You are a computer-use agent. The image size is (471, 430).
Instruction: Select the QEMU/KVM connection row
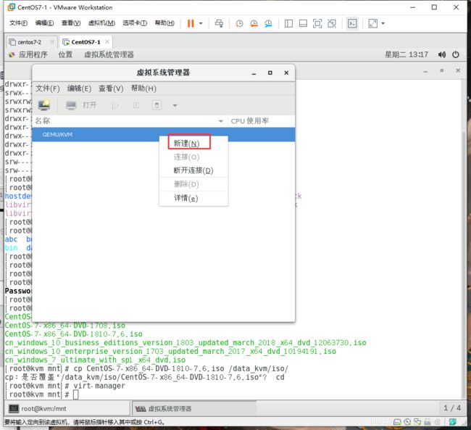[164, 134]
